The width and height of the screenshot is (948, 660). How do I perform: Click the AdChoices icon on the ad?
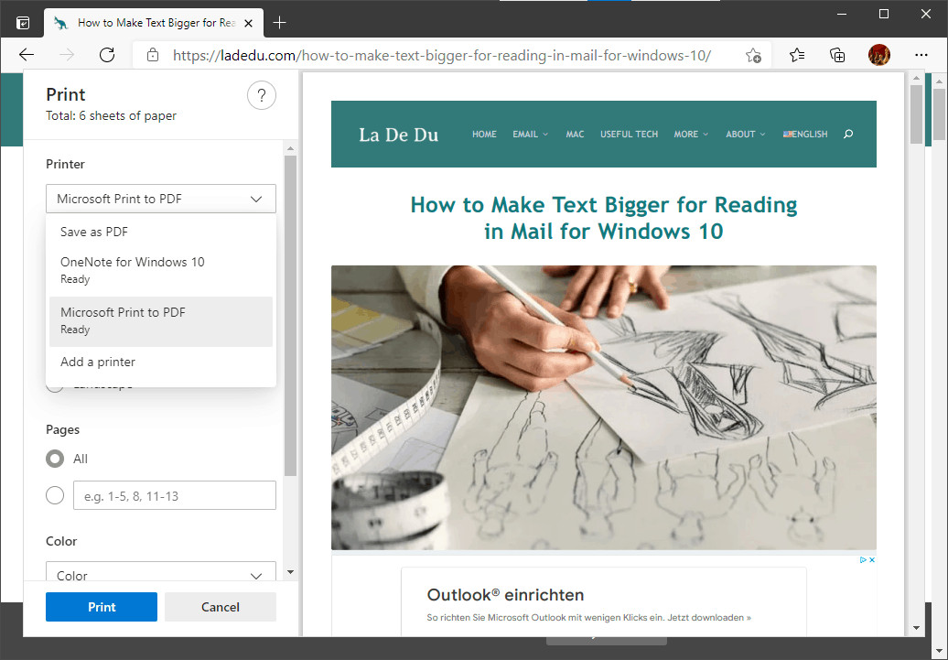[x=864, y=559]
